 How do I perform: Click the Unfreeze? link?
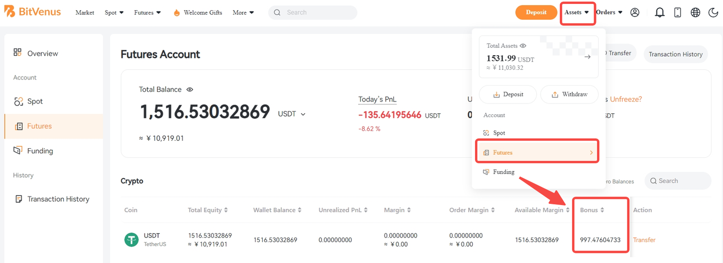click(x=626, y=99)
